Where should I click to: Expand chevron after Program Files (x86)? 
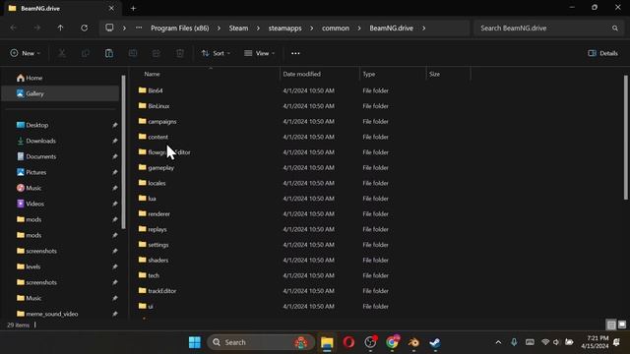pyautogui.click(x=219, y=29)
